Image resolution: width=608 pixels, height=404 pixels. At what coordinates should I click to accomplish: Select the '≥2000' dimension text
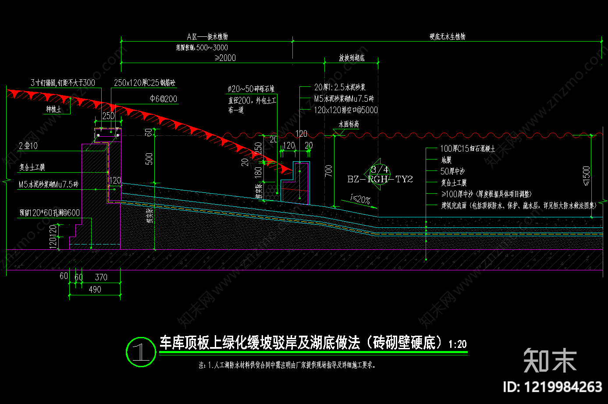click(x=225, y=58)
